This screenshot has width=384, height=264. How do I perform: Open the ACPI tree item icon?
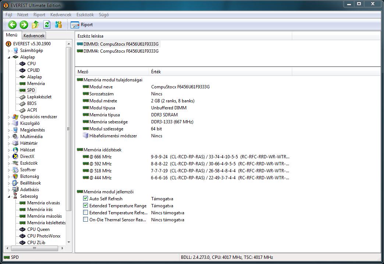click(x=22, y=110)
